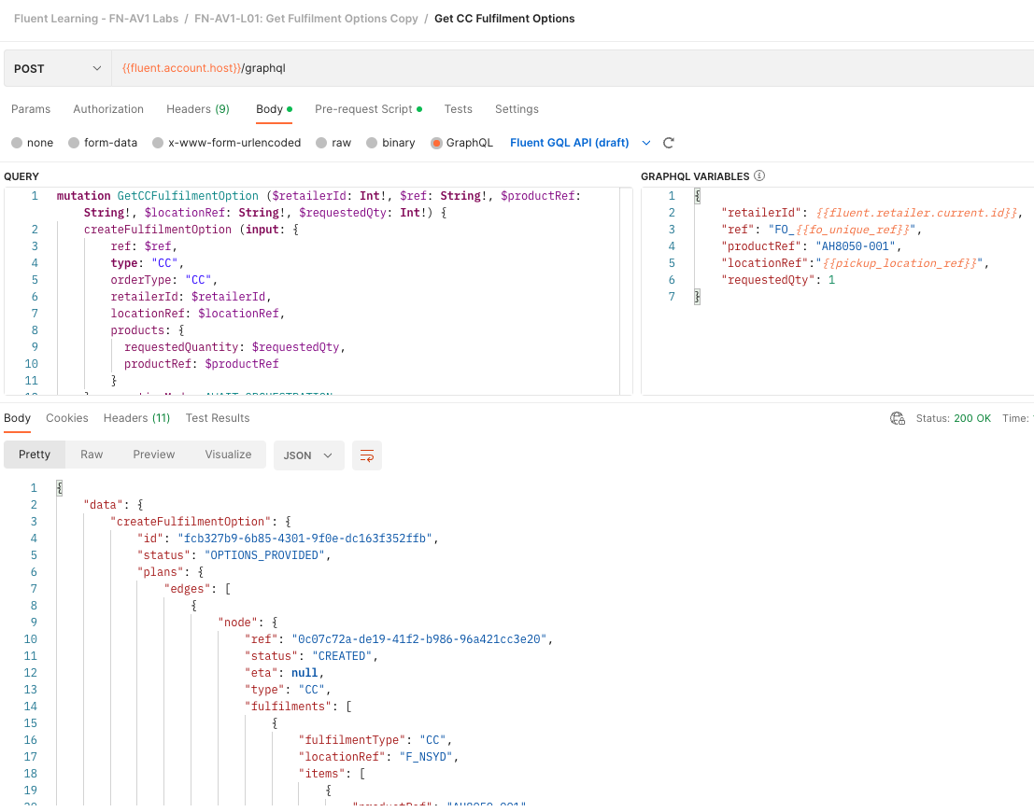
Task: Select binary body type
Action: [391, 143]
